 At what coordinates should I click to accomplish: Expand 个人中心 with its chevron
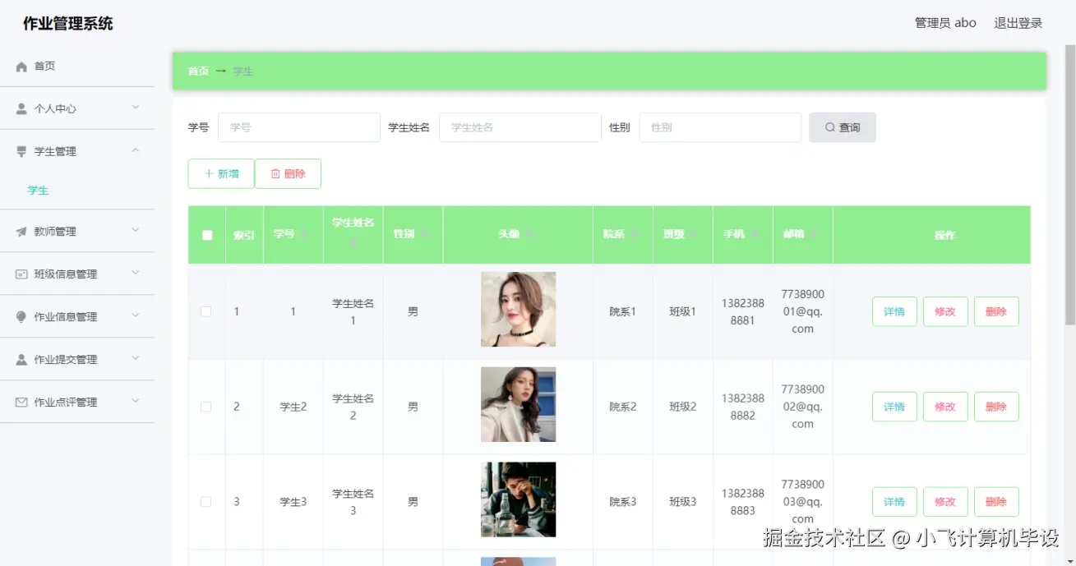click(136, 108)
